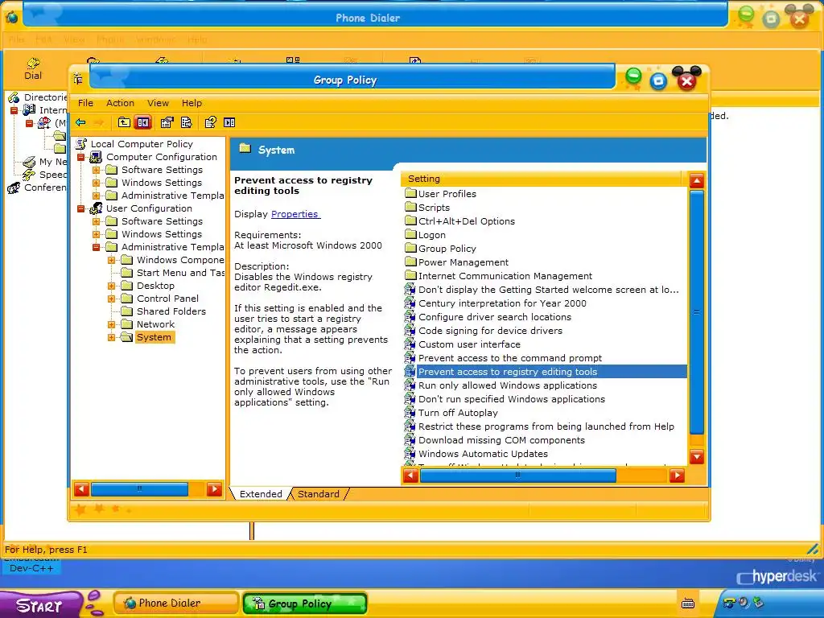Expand Software Settings under Computer Configuration
Image resolution: width=824 pixels, height=618 pixels.
(x=97, y=170)
